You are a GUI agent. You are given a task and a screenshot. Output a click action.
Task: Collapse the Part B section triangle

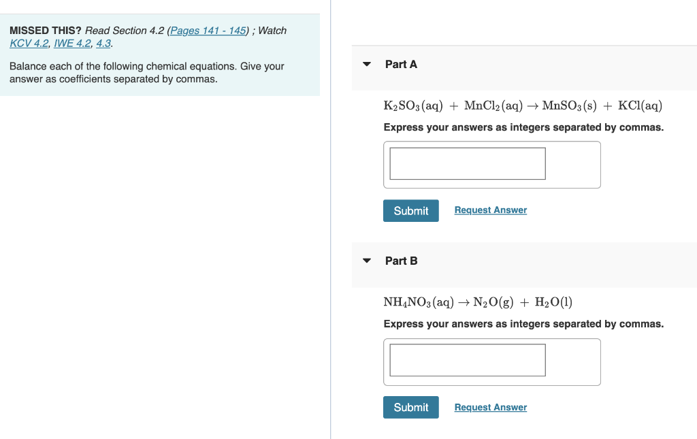pyautogui.click(x=367, y=261)
